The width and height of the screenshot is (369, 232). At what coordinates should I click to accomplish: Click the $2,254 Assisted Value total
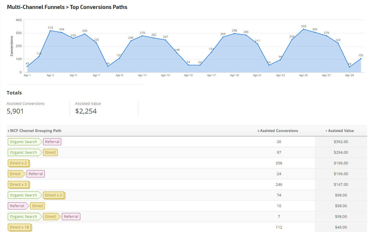tap(86, 111)
